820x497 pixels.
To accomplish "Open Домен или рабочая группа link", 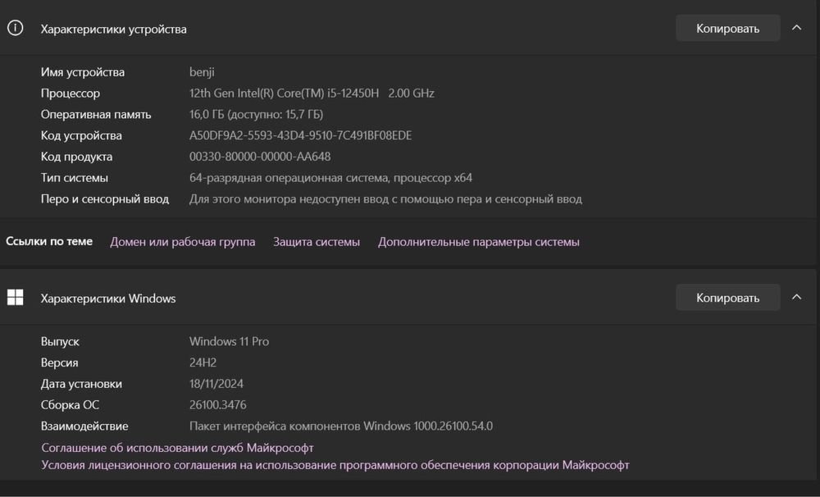I will pos(182,242).
